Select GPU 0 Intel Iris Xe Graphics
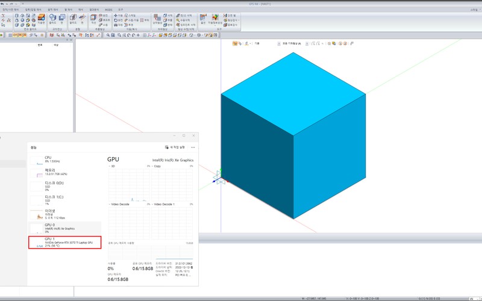482x301 pixels. [64, 228]
